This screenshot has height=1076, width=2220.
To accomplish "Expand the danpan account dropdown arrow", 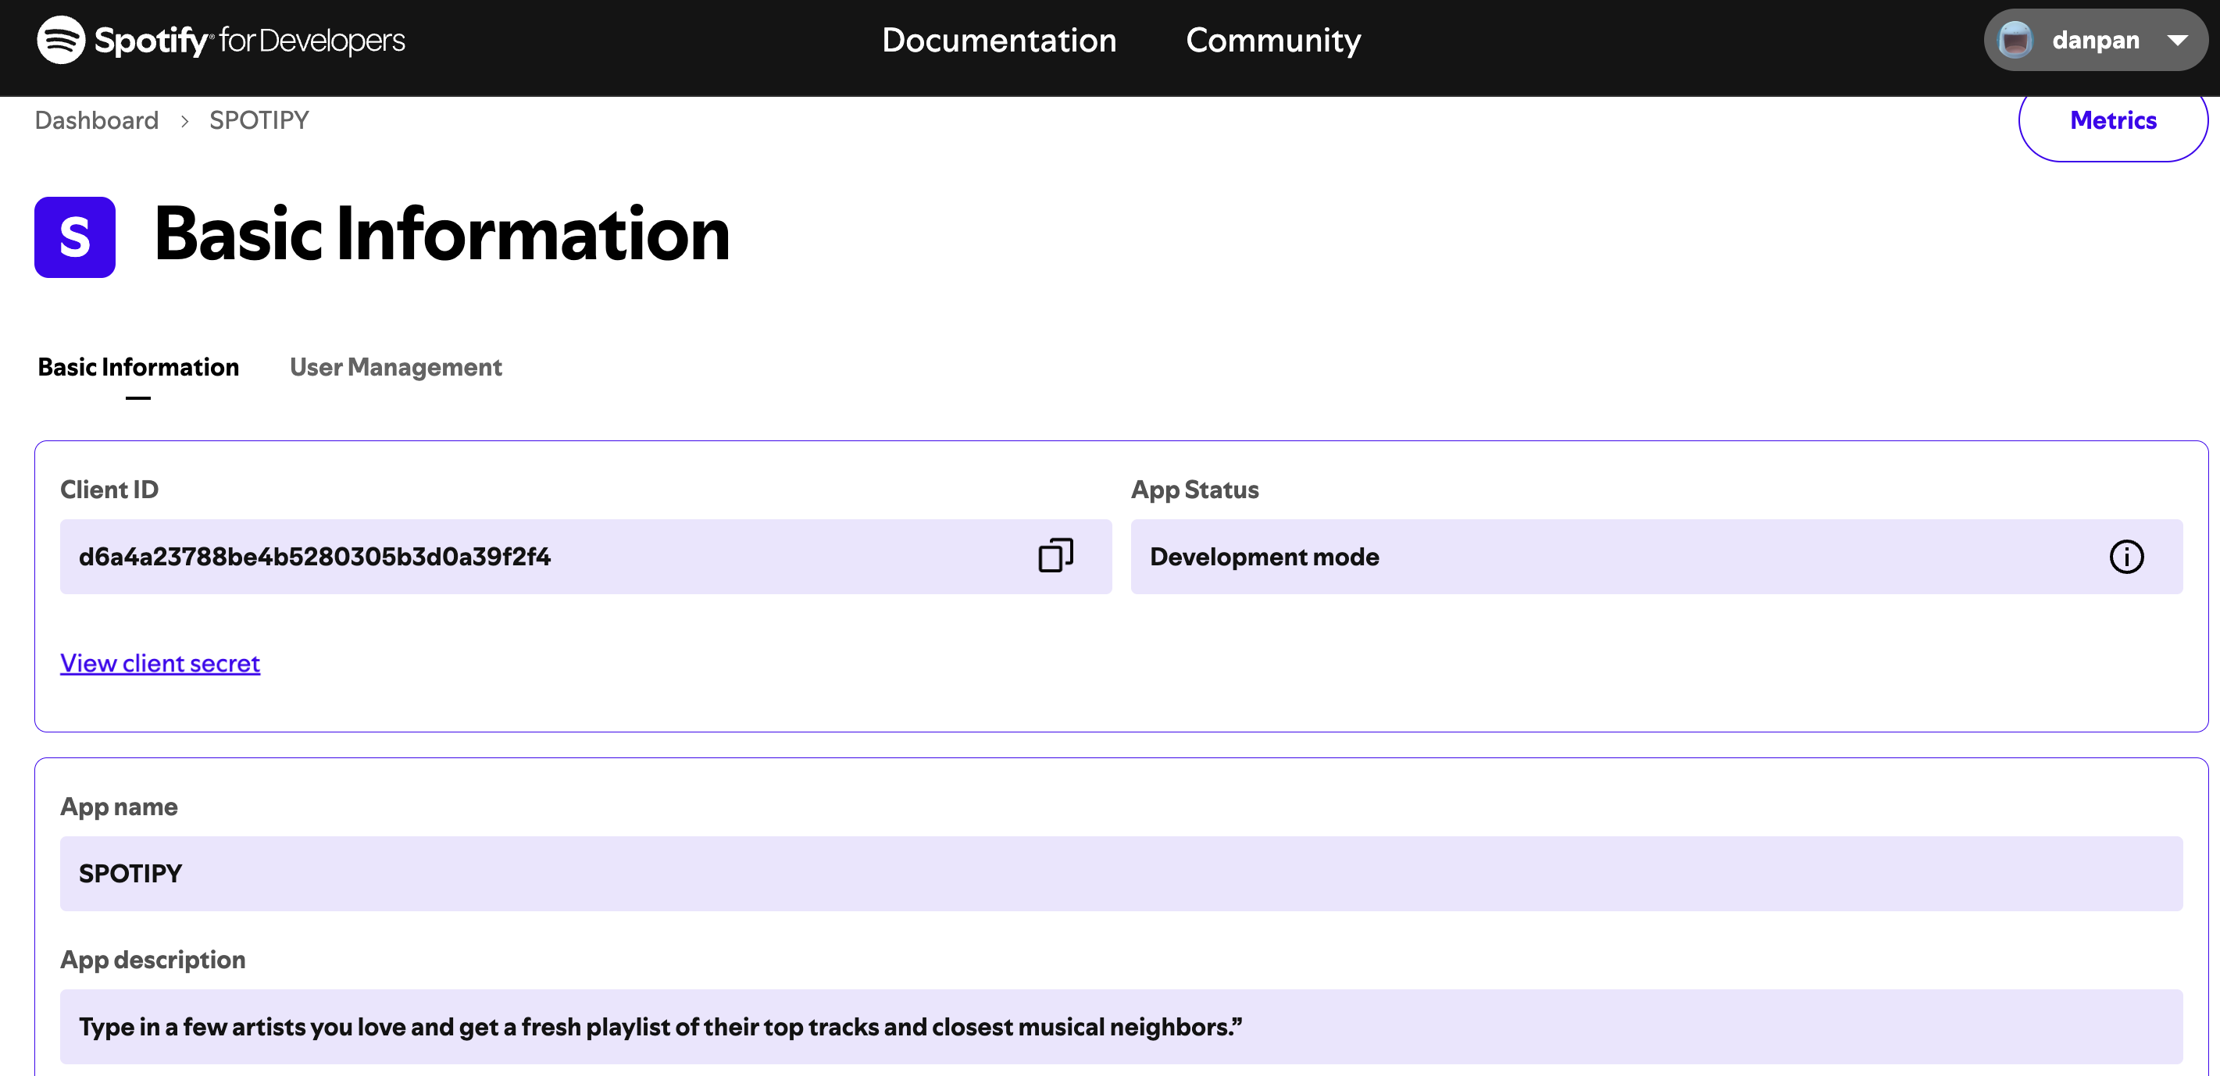I will click(x=2177, y=40).
